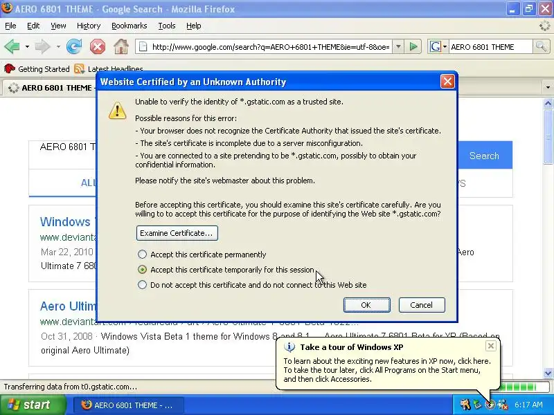554x415 pixels.
Task: Open the list all tabs dropdown
Action: click(x=548, y=87)
